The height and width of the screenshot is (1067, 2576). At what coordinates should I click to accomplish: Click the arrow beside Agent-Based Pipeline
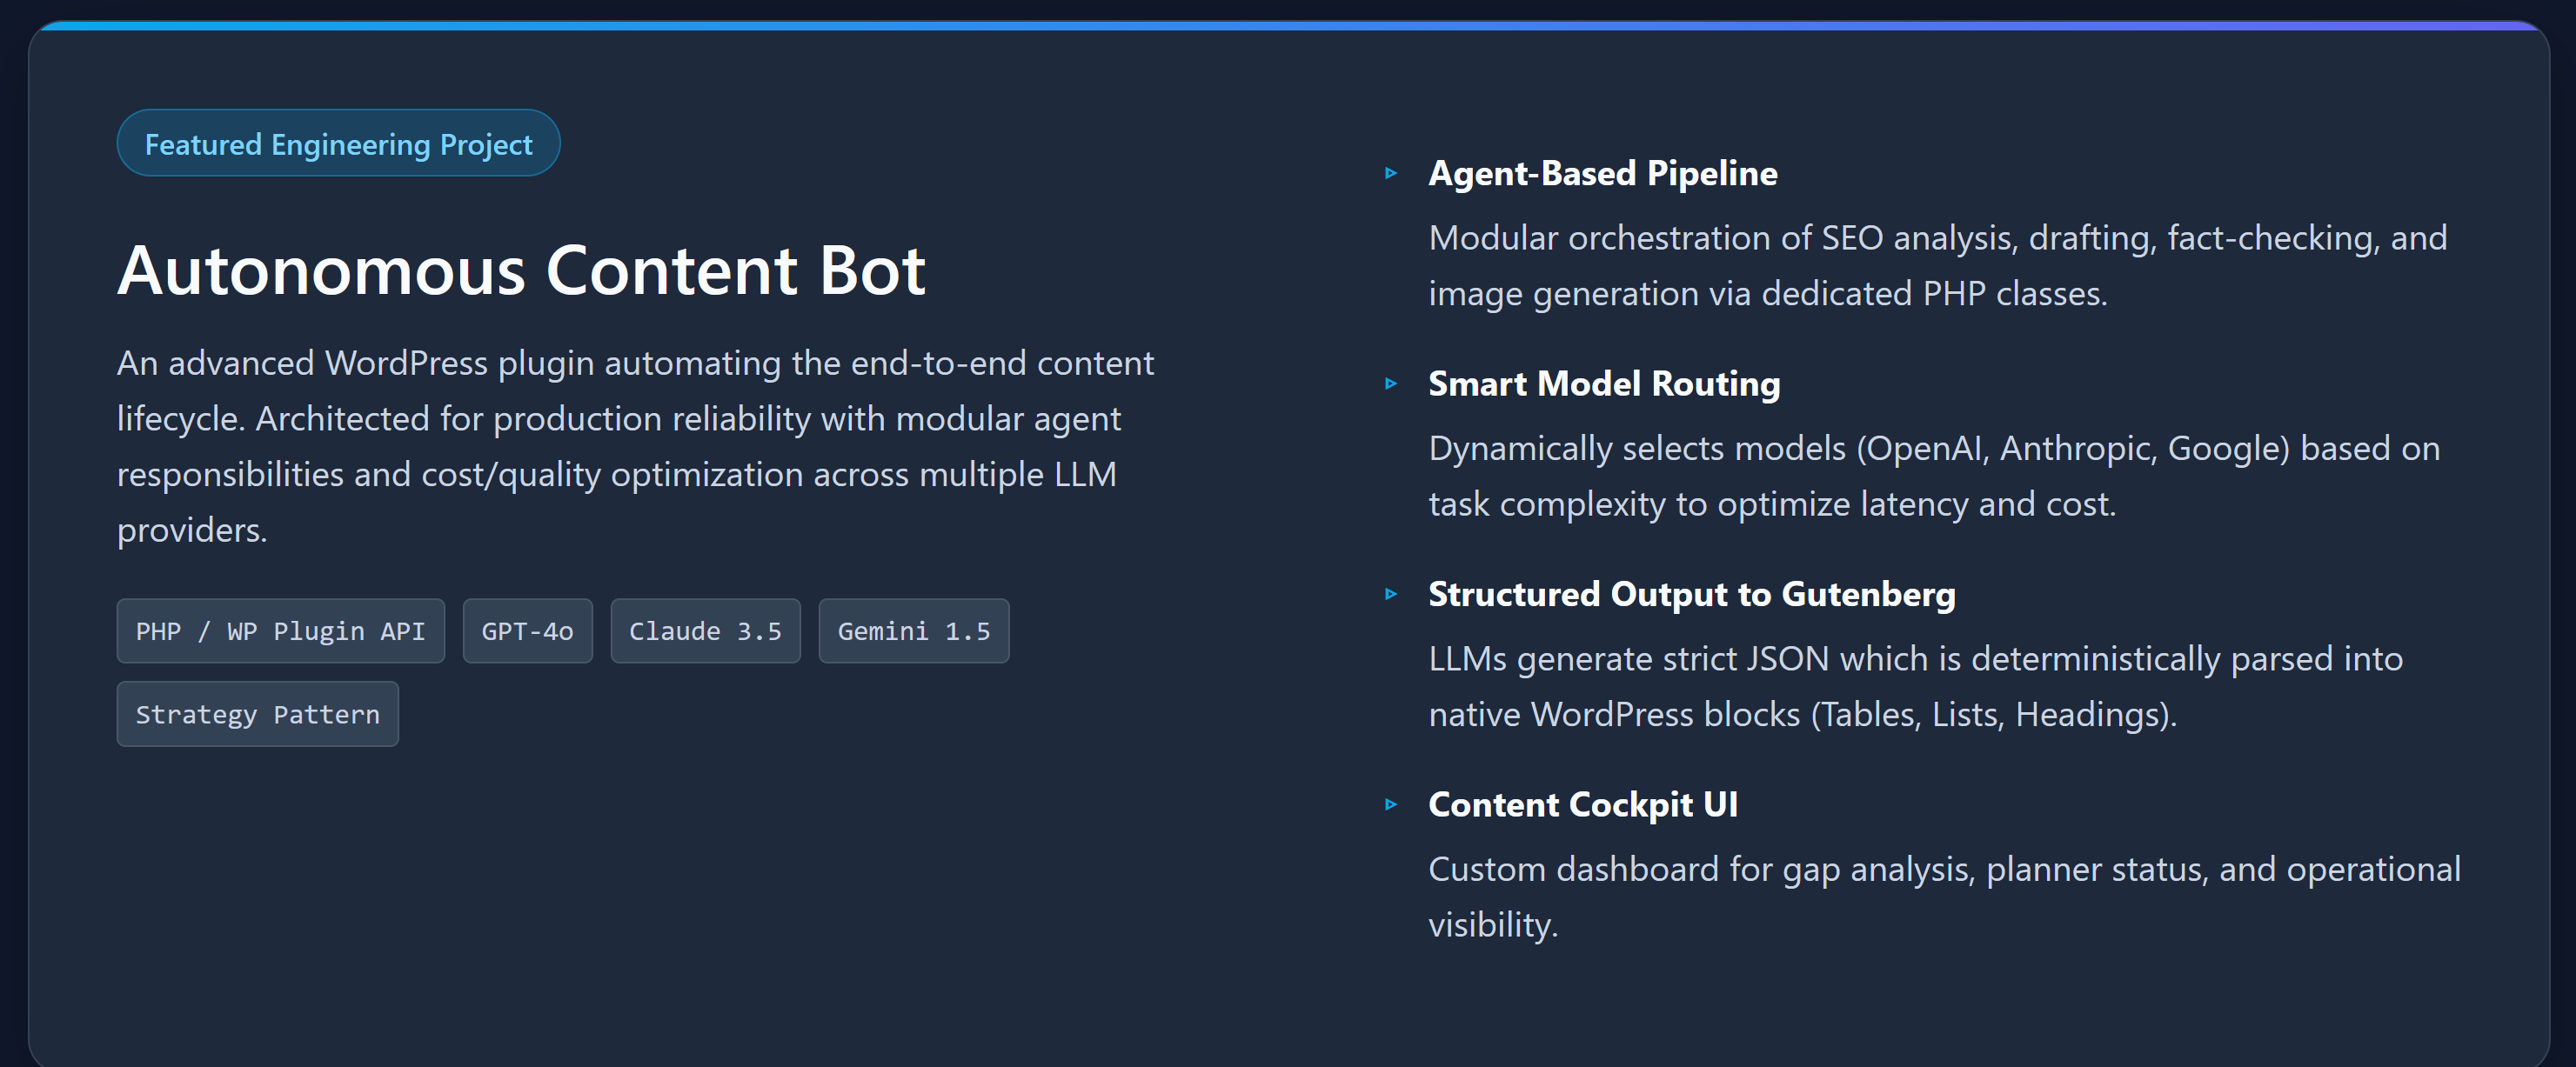1390,174
